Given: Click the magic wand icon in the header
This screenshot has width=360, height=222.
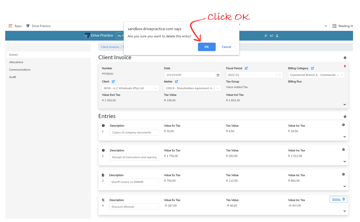Looking at the screenshot, I should (266, 36).
